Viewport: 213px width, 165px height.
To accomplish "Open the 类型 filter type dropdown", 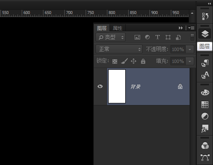I will pyautogui.click(x=110, y=37).
